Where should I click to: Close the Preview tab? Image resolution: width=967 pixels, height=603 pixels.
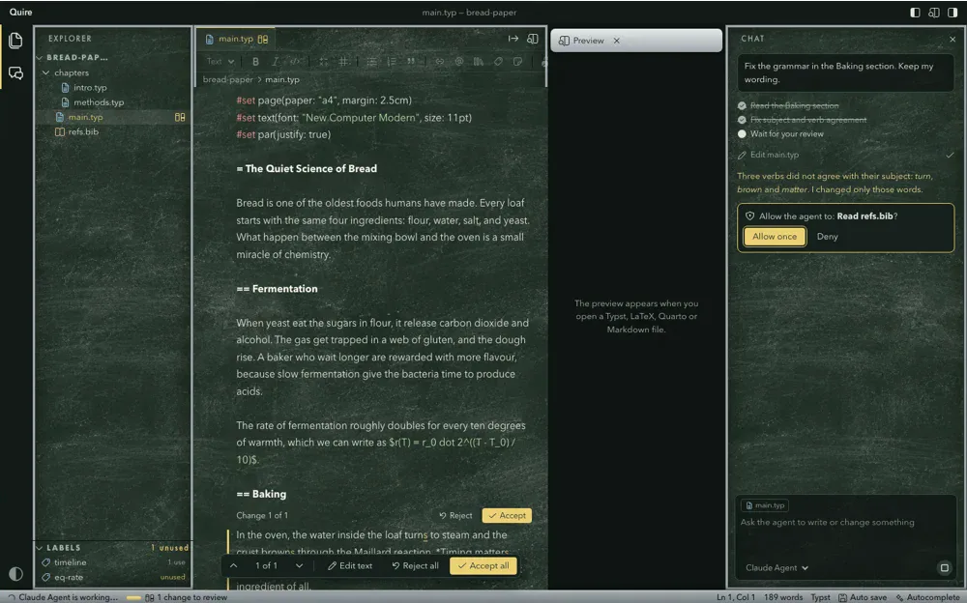point(616,41)
